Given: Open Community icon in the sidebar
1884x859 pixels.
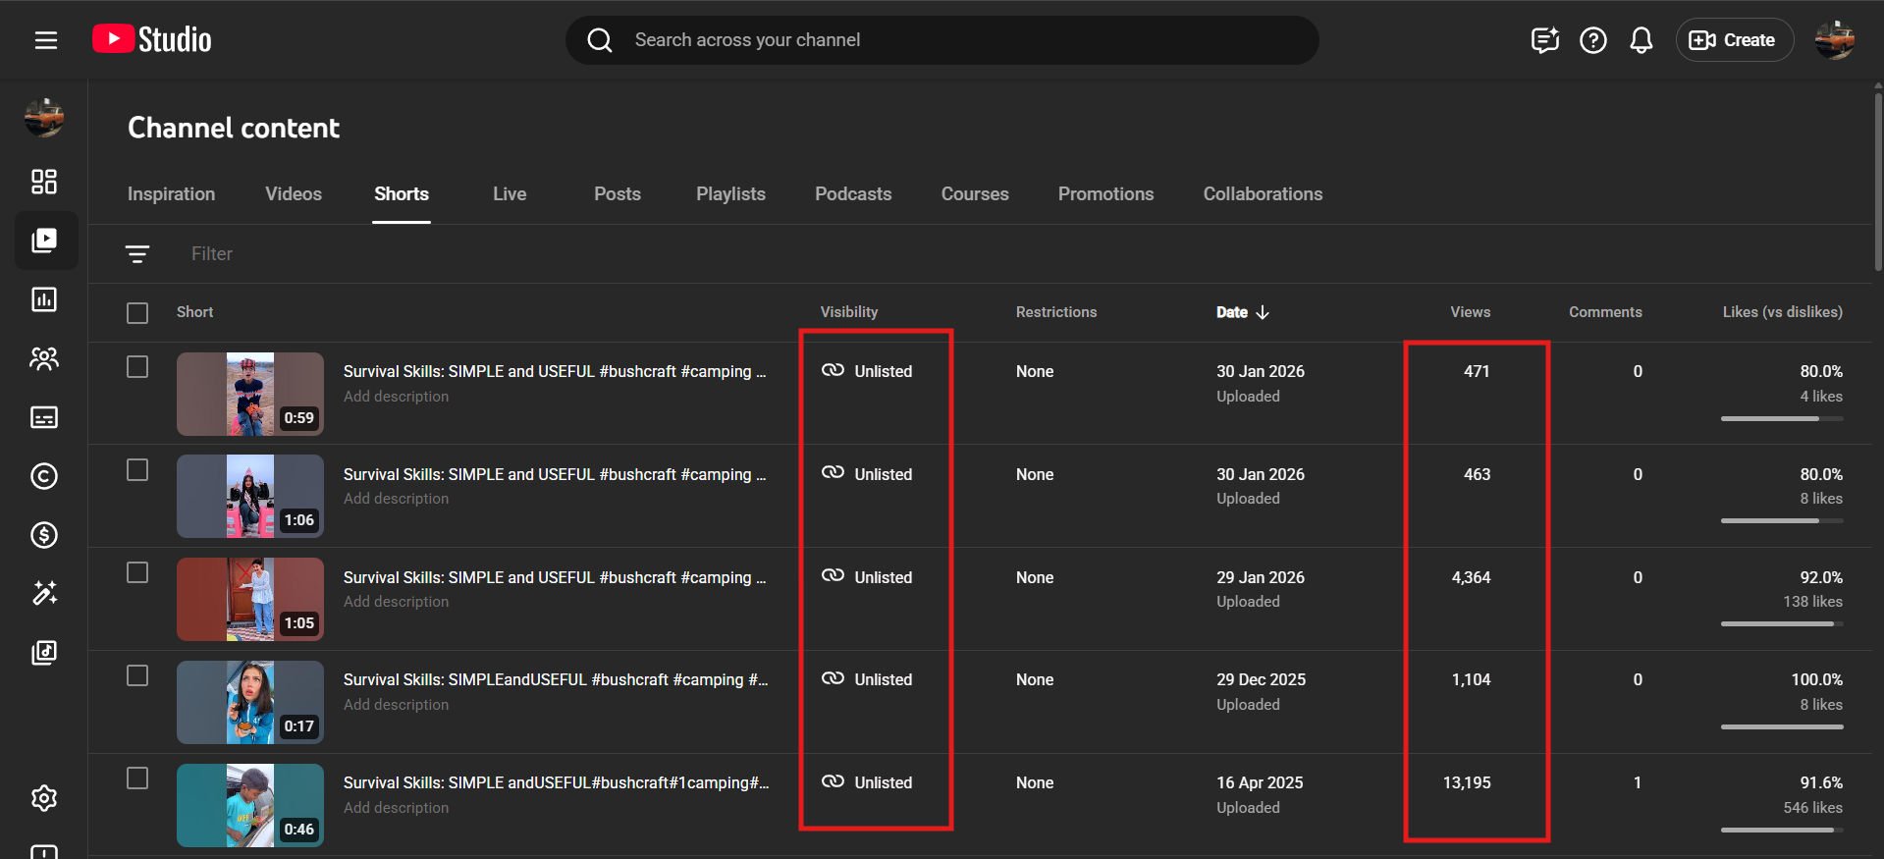Looking at the screenshot, I should click(44, 358).
